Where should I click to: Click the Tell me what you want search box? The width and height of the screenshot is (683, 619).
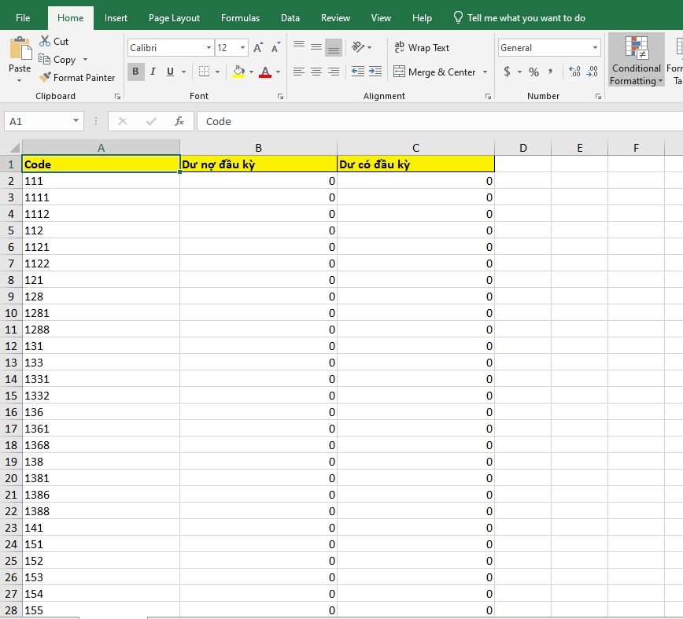[x=519, y=18]
